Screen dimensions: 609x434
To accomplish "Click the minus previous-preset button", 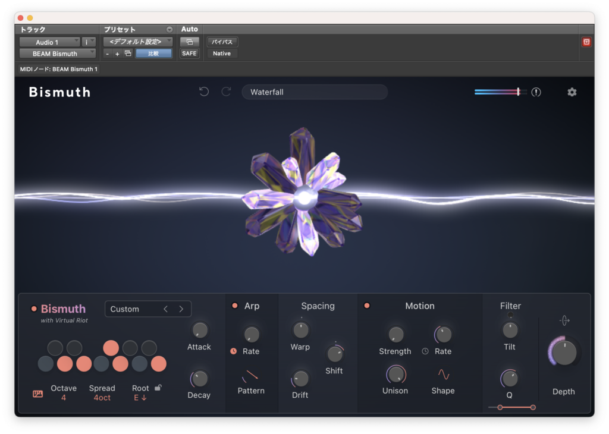I will coord(107,54).
